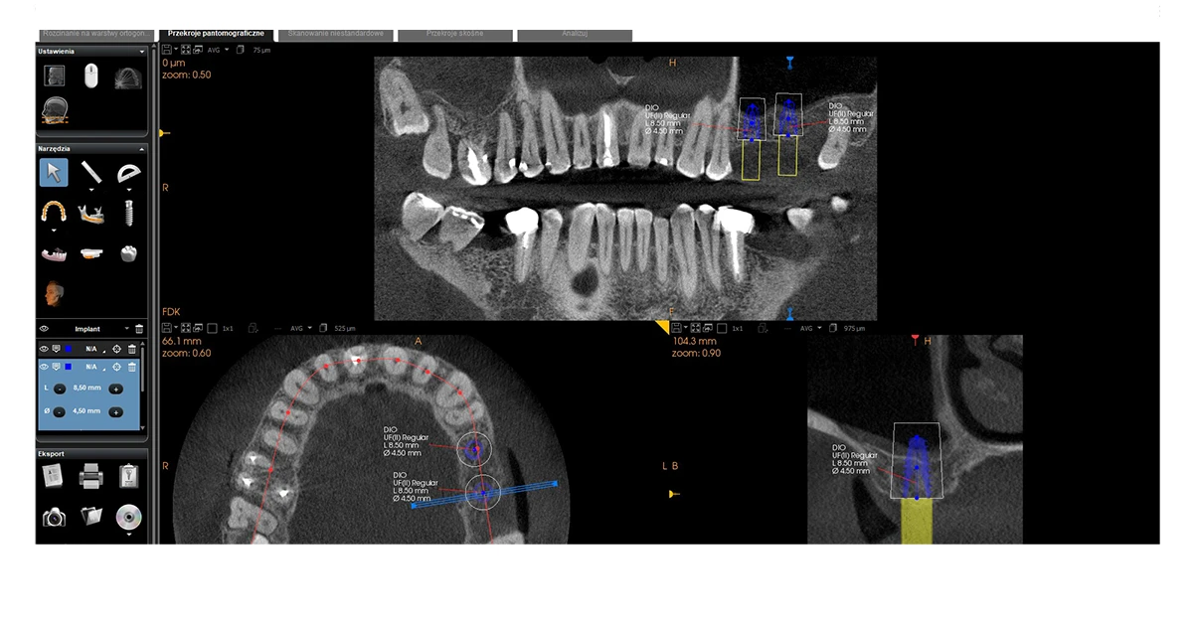Screen dimensions: 1193x626
Task: Switch to Analizuj tab
Action: click(x=575, y=34)
